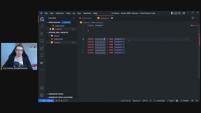Click the Copilot status icon
The height and width of the screenshot is (113, 201).
(x=177, y=100)
